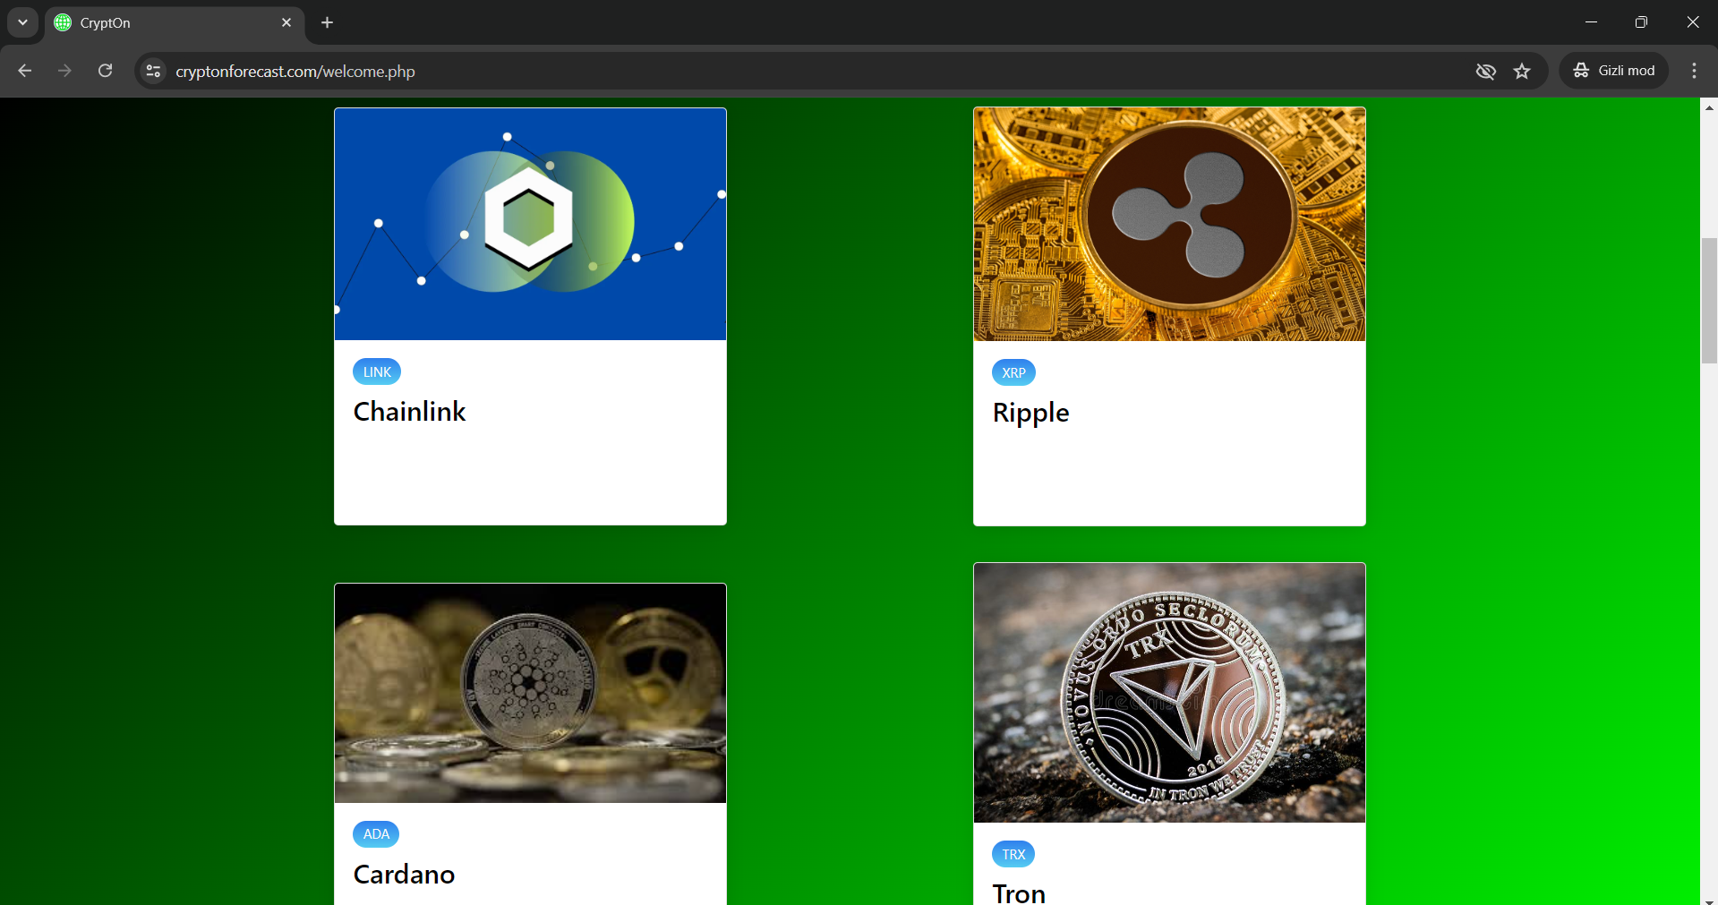Bookmark this page with the star
Viewport: 1718px width, 905px height.
point(1522,71)
